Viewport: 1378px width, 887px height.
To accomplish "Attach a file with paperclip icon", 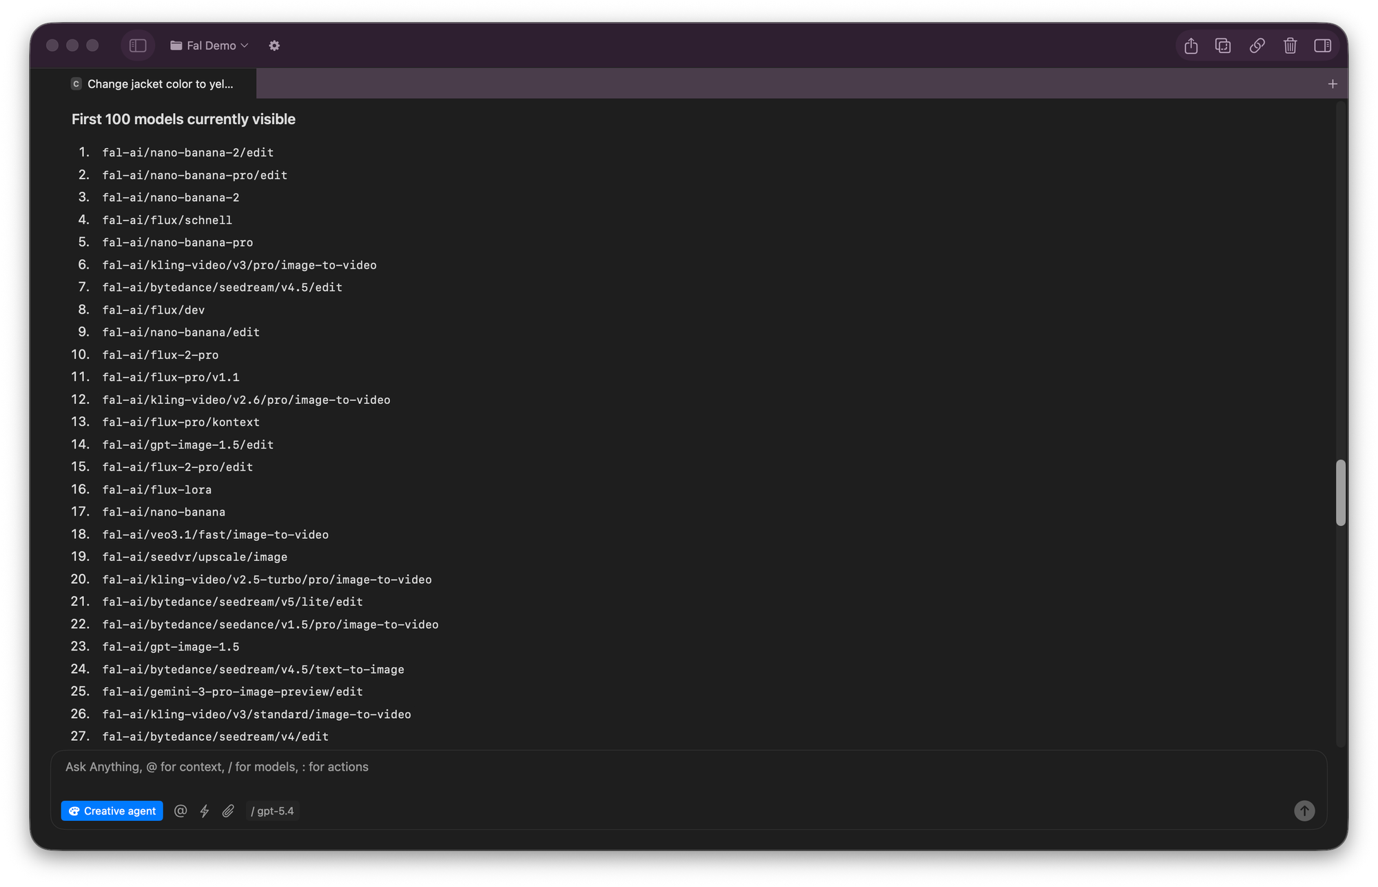I will coord(228,811).
